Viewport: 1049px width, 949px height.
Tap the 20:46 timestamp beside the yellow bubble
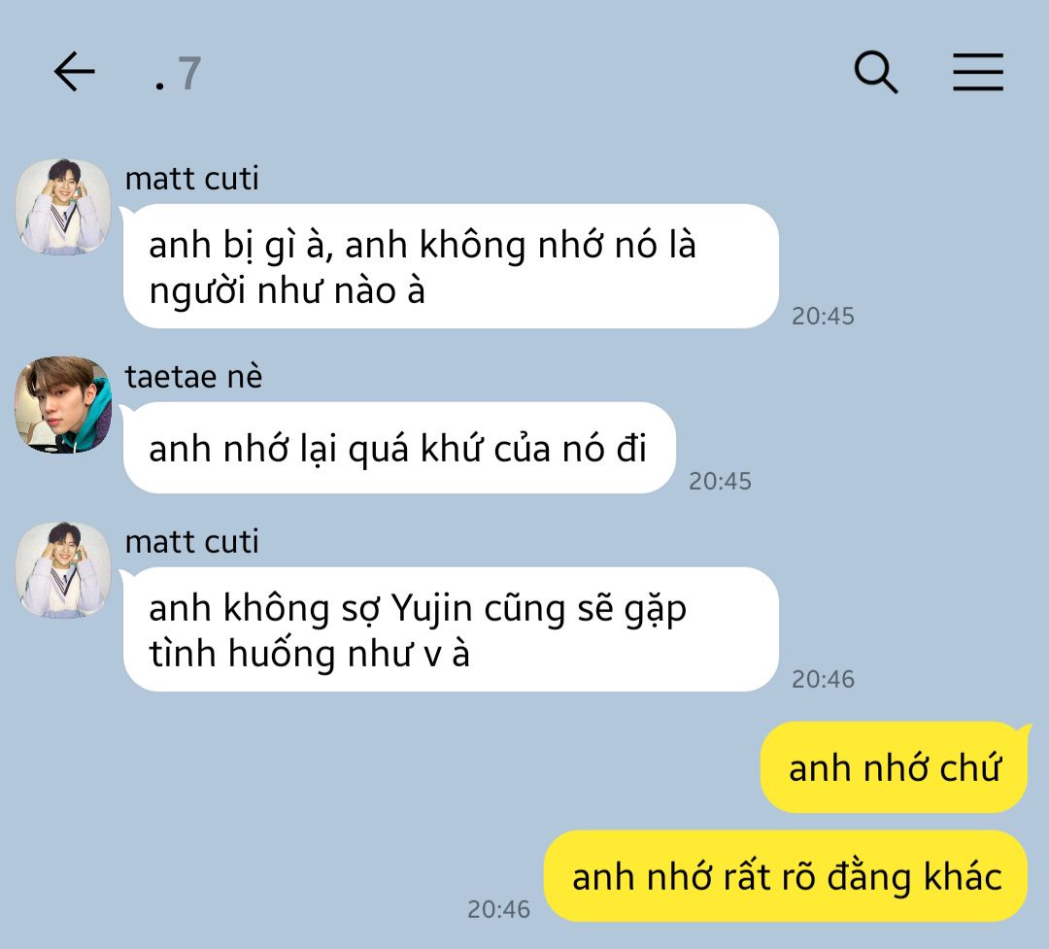[x=498, y=909]
